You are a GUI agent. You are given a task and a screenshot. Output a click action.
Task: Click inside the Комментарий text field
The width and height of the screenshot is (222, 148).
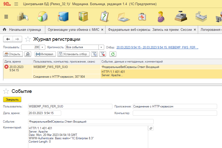click(x=87, y=136)
